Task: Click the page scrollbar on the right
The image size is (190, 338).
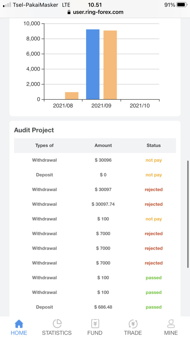Action: (188, 214)
